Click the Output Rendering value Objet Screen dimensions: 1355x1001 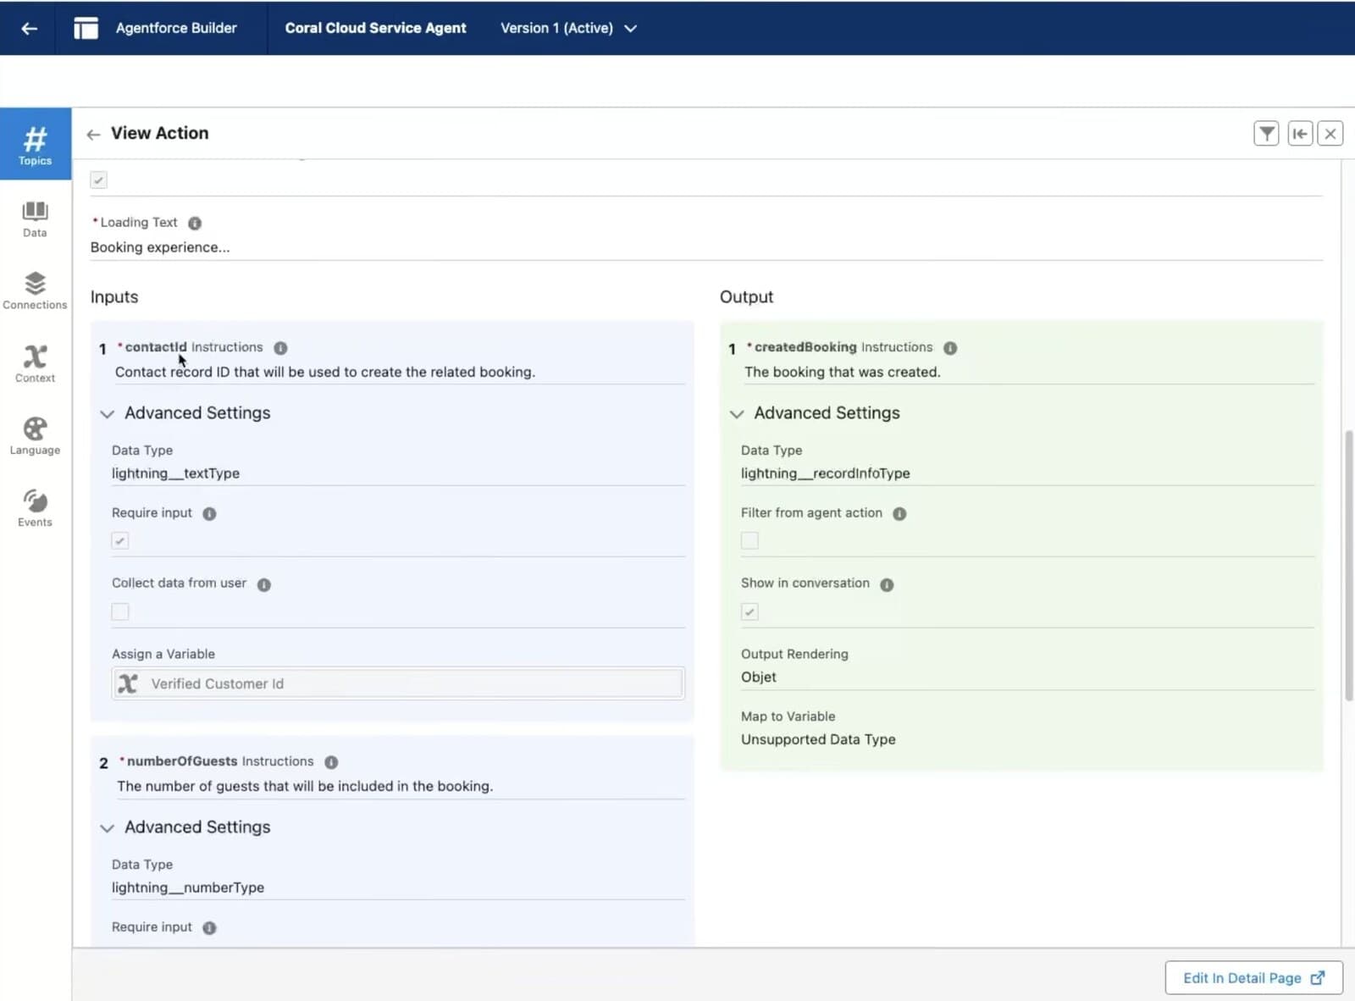pyautogui.click(x=758, y=677)
